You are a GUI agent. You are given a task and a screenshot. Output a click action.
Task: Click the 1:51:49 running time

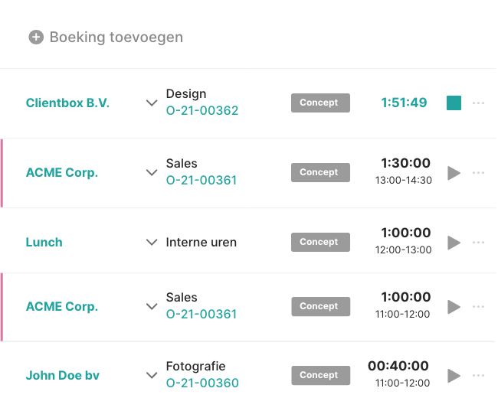tap(404, 103)
